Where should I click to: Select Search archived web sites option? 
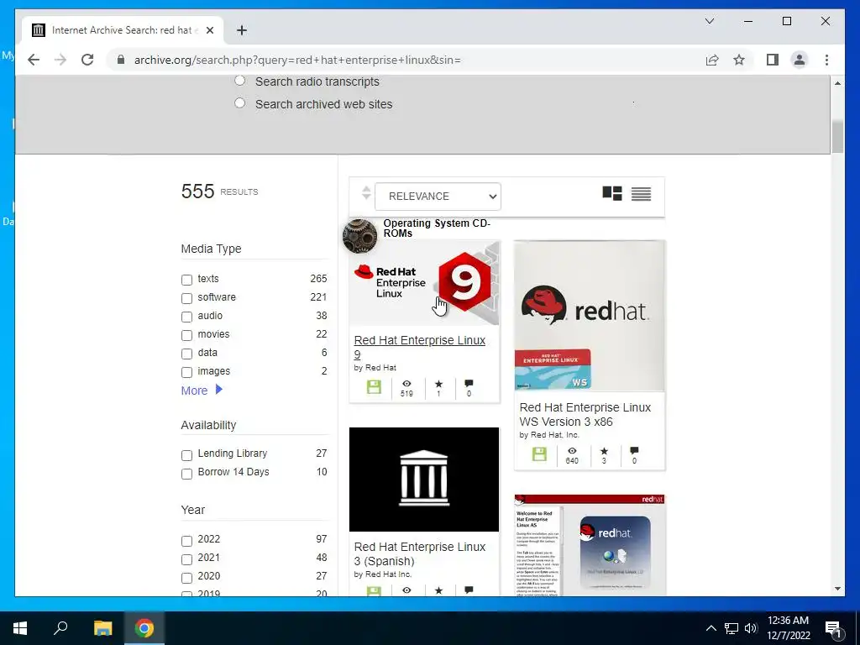pos(239,103)
